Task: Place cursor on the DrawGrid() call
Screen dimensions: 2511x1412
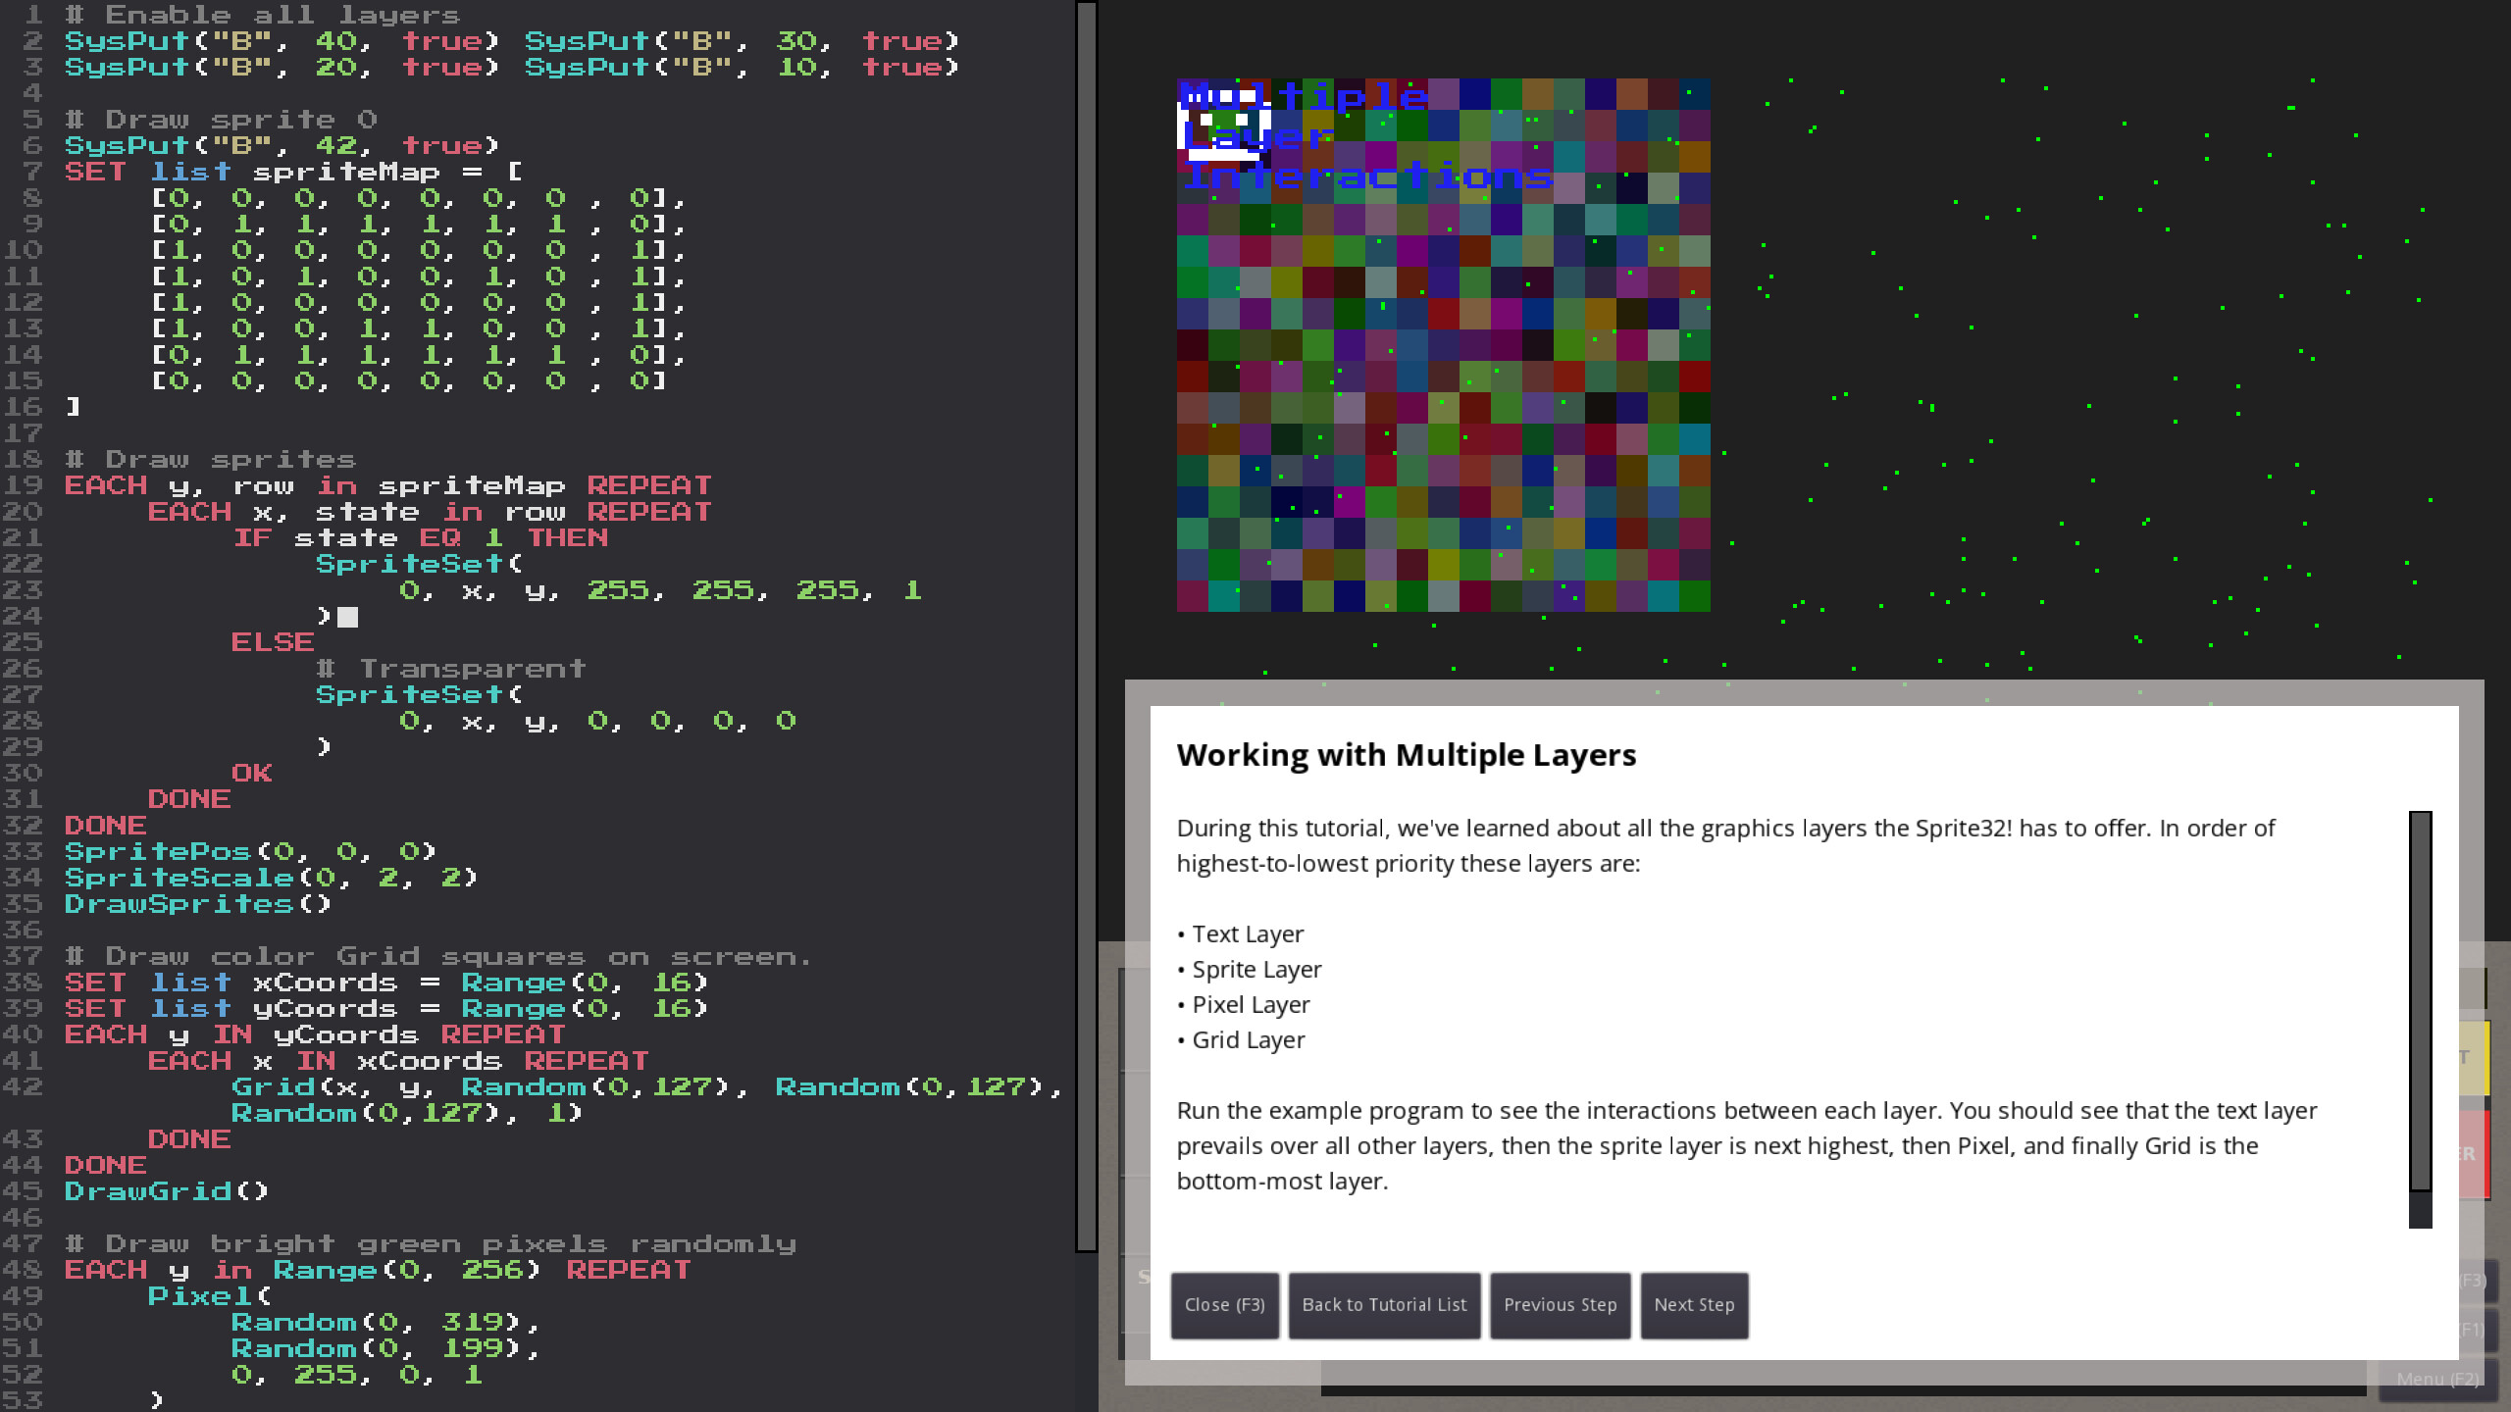Action: pos(165,1191)
